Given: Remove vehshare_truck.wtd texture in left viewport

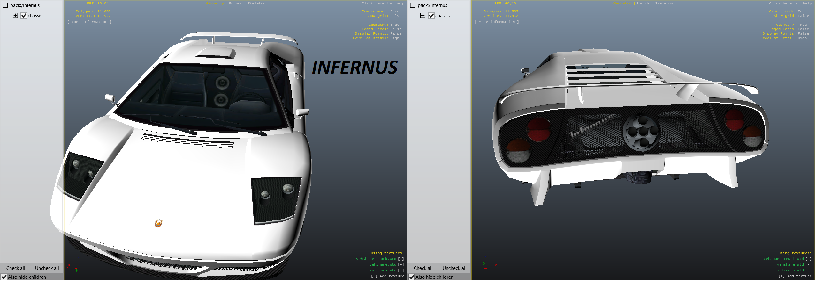Looking at the screenshot, I should tap(401, 259).
